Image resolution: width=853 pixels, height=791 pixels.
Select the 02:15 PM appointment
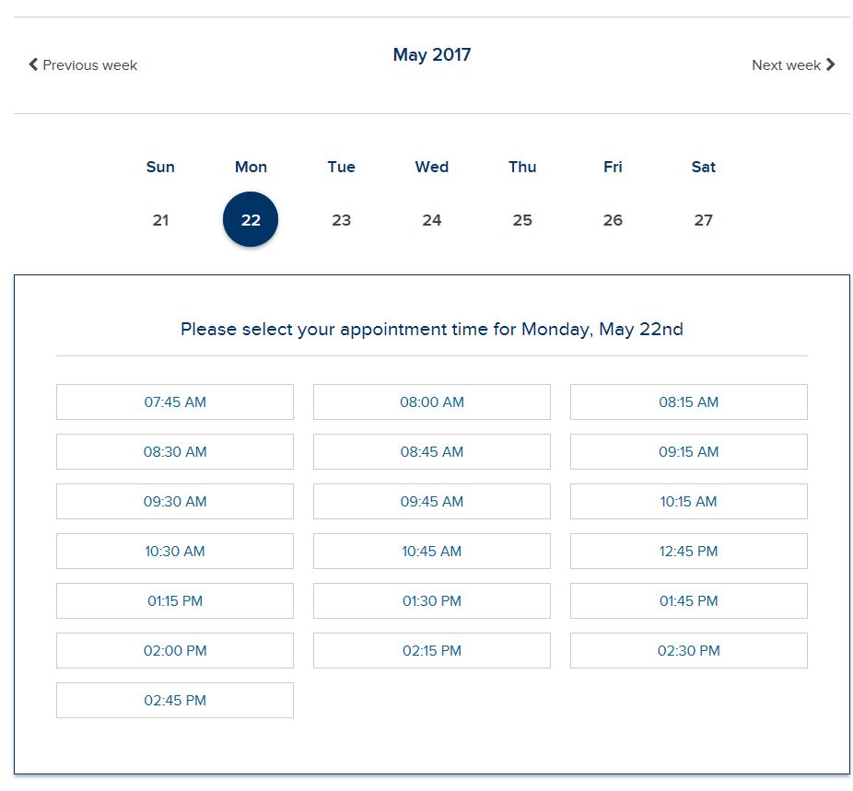pyautogui.click(x=432, y=651)
